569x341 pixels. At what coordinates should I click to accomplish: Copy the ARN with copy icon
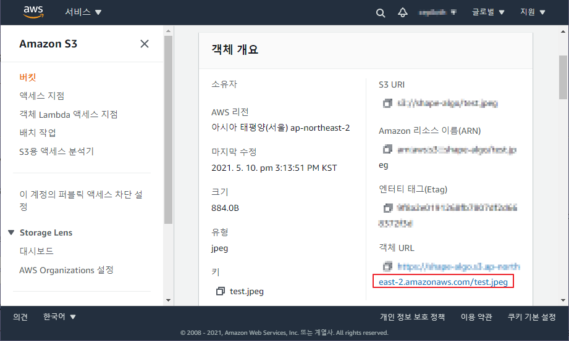click(387, 149)
